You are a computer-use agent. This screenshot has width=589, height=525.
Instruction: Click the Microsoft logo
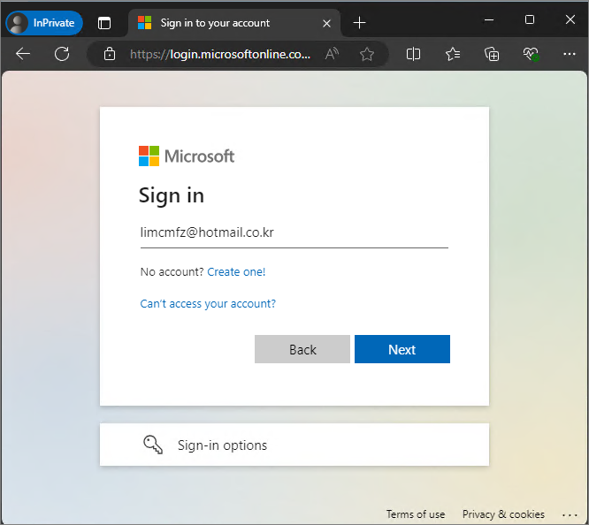pyautogui.click(x=187, y=156)
